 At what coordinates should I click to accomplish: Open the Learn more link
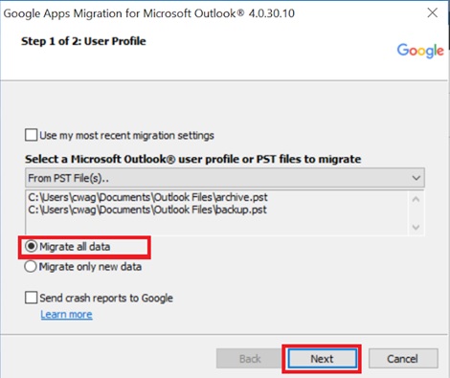click(66, 315)
